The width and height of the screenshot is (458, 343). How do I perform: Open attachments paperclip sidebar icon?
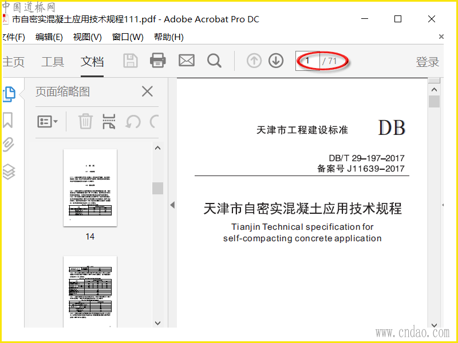(x=8, y=145)
